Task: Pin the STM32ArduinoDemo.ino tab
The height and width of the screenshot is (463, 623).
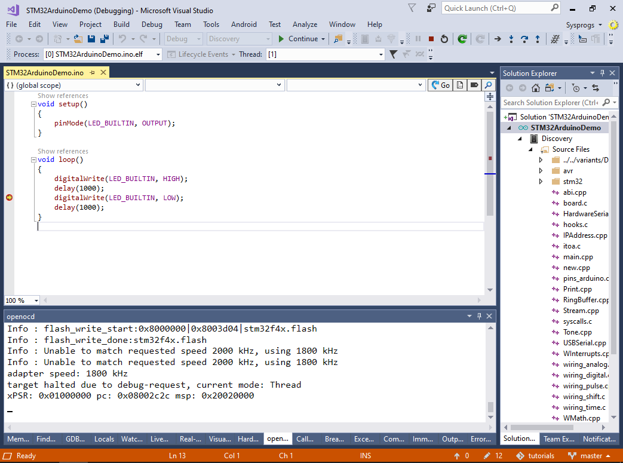Action: (92, 72)
